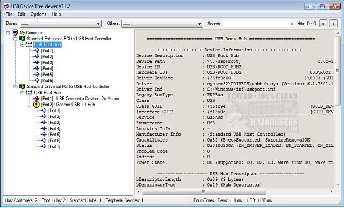Click the second USB Root Hub icon
This screenshot has height=208, width=344.
click(29, 92)
